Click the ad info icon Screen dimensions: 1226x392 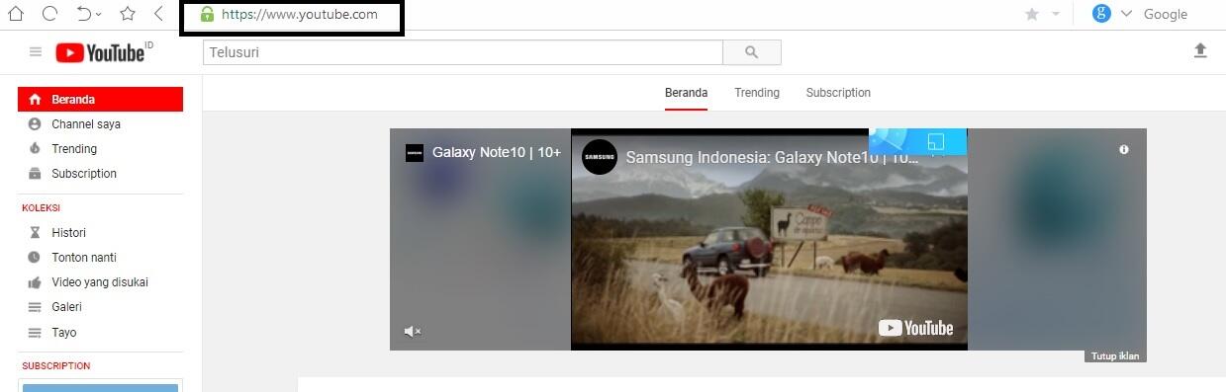1124,149
